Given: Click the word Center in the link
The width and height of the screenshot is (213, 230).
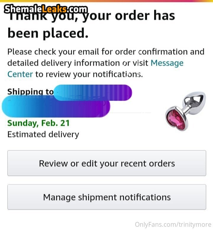Looking at the screenshot, I should tap(20, 74).
